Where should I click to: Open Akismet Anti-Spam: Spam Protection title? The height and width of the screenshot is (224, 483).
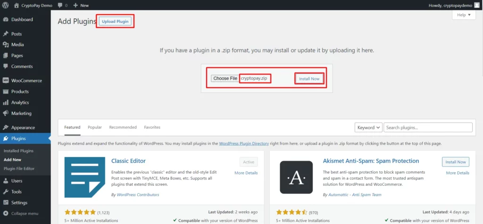(x=371, y=161)
